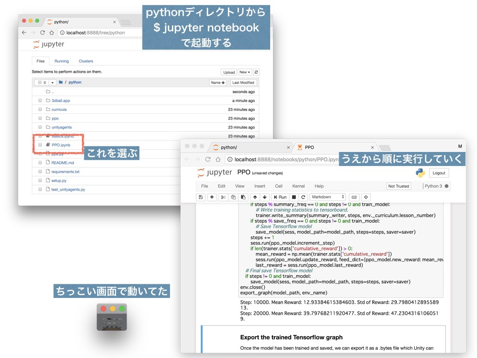
Task: Open the root folder icon in the breadcrumb
Action: pos(61,82)
